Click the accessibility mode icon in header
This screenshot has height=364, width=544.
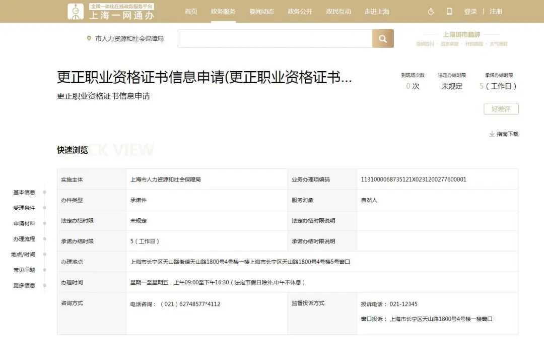click(431, 12)
